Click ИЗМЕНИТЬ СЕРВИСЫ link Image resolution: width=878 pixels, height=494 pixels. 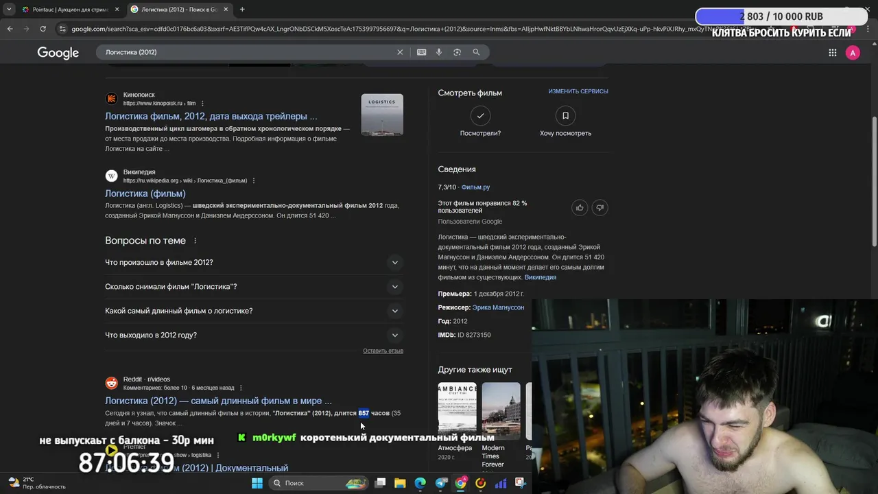point(578,91)
